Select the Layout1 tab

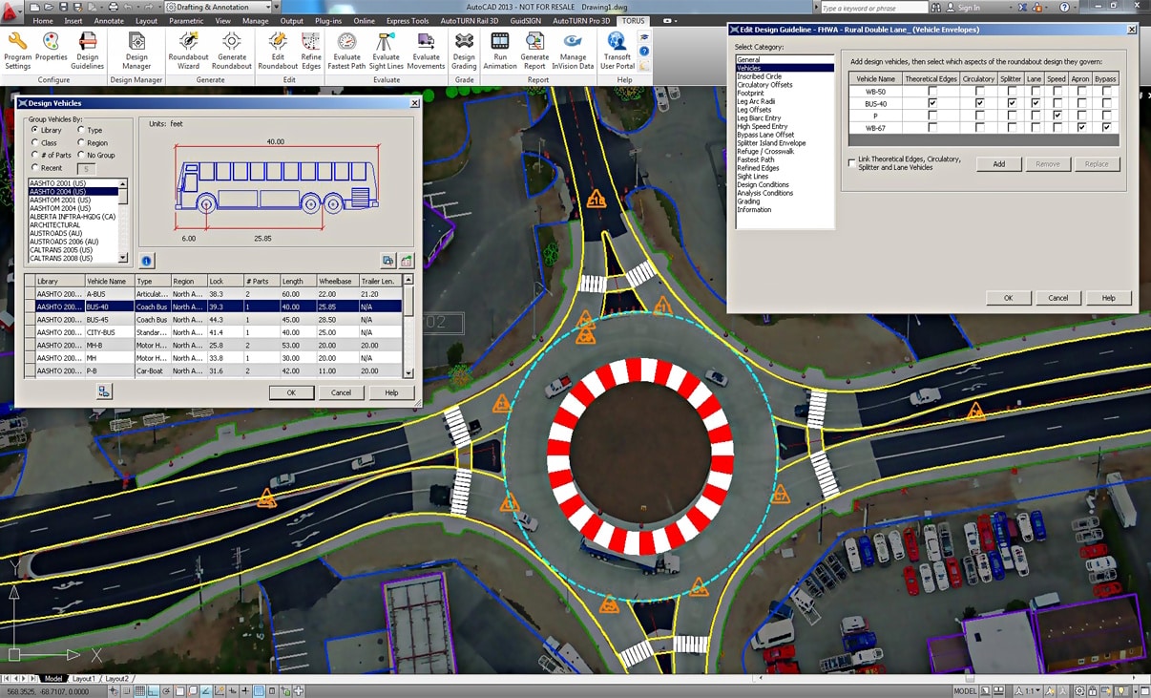tap(84, 679)
